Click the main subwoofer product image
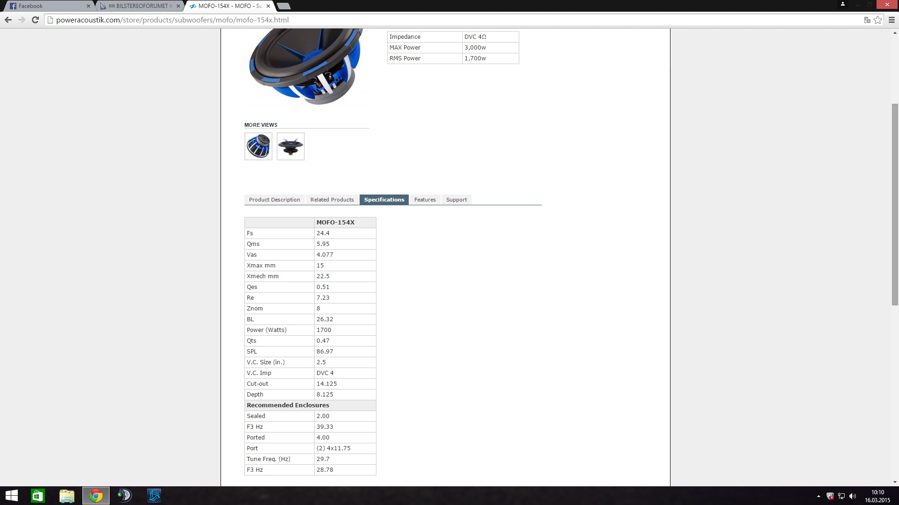This screenshot has height=505, width=899. tap(307, 67)
